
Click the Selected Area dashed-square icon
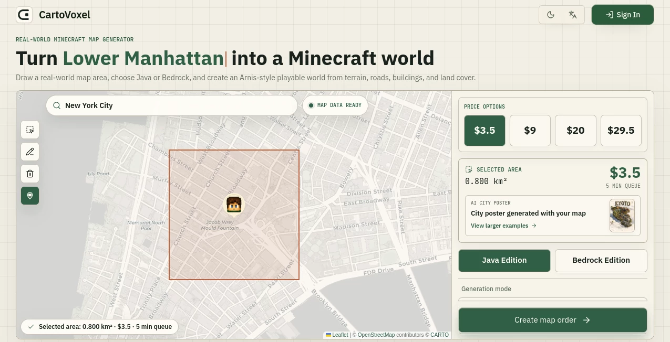pos(469,169)
